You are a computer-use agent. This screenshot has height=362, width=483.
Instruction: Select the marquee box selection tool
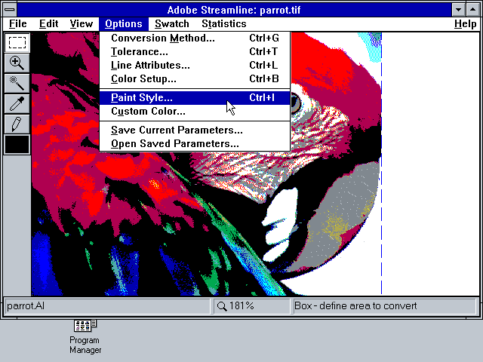click(17, 42)
